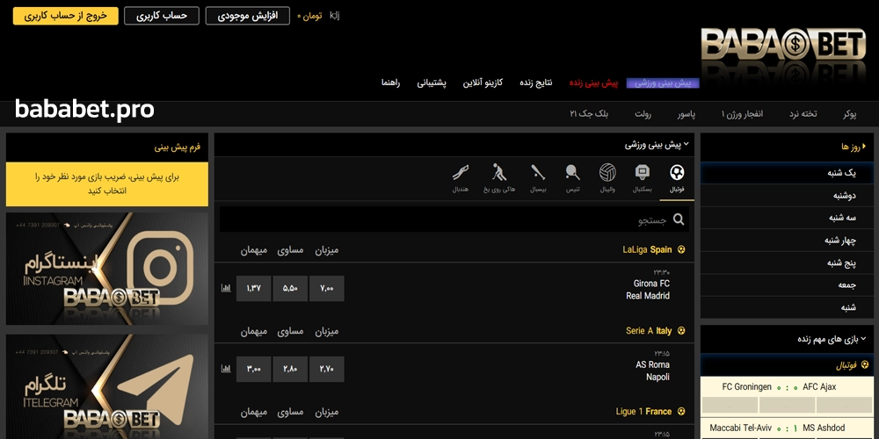The image size is (879, 439).
Task: Open the Maccabi Tel-Aviv vs MS Ashdod live match
Action: tap(787, 428)
